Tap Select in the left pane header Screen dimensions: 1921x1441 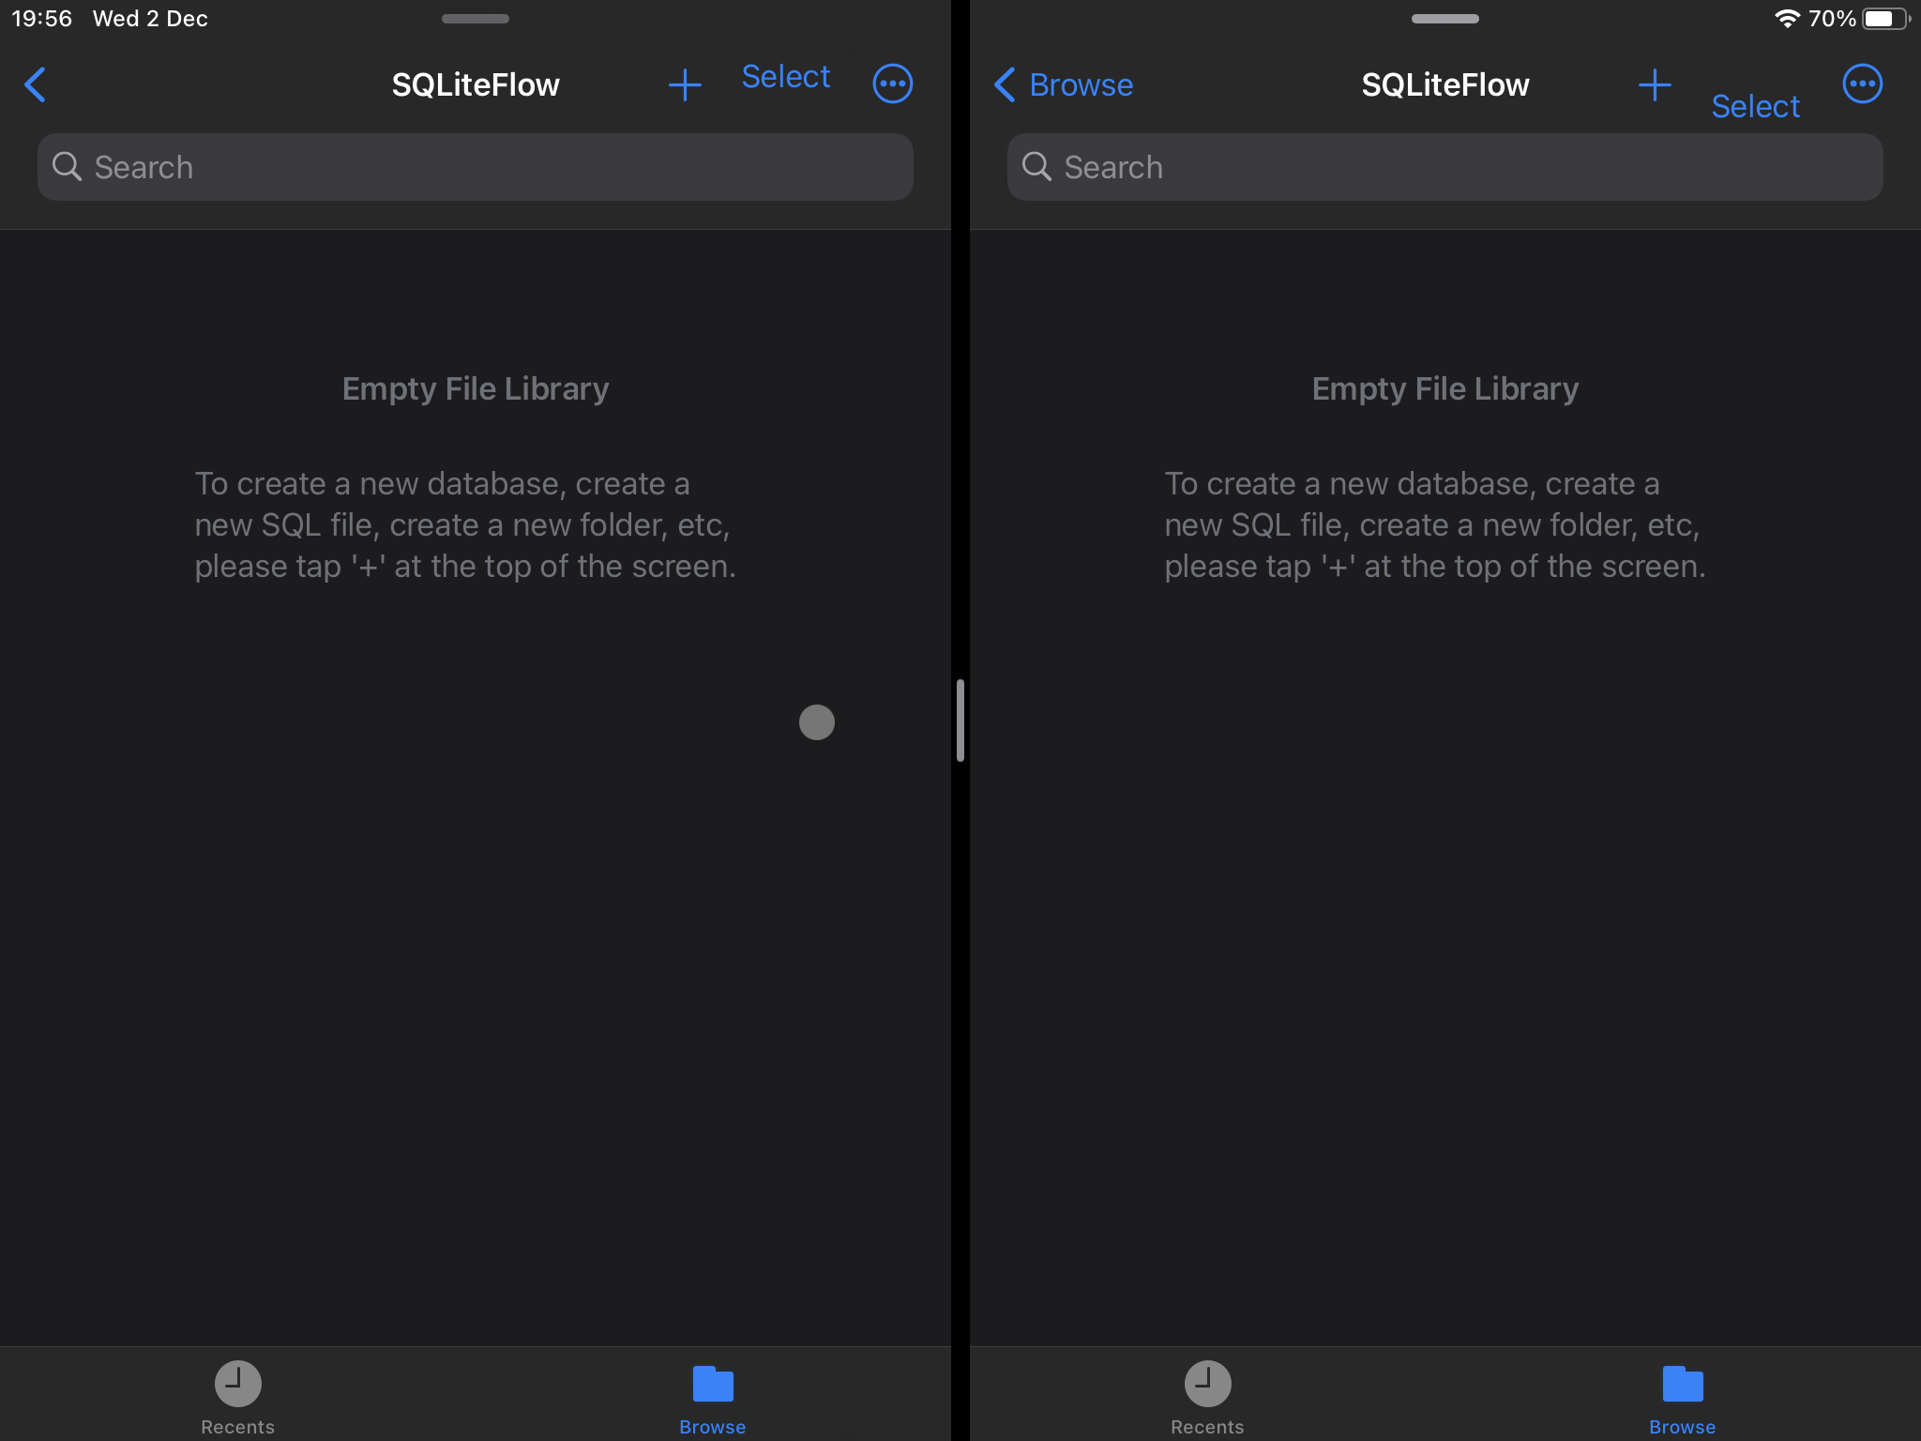786,77
